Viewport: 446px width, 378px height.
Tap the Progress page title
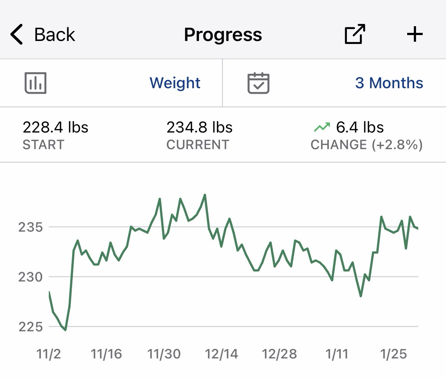223,35
